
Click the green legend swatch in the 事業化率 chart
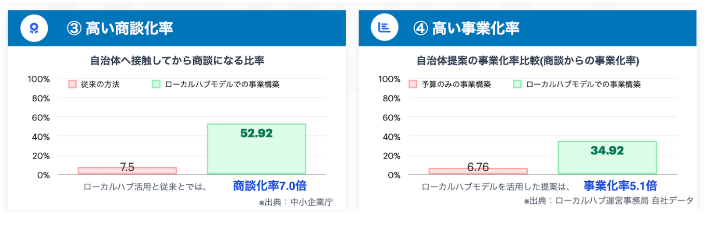(x=517, y=84)
